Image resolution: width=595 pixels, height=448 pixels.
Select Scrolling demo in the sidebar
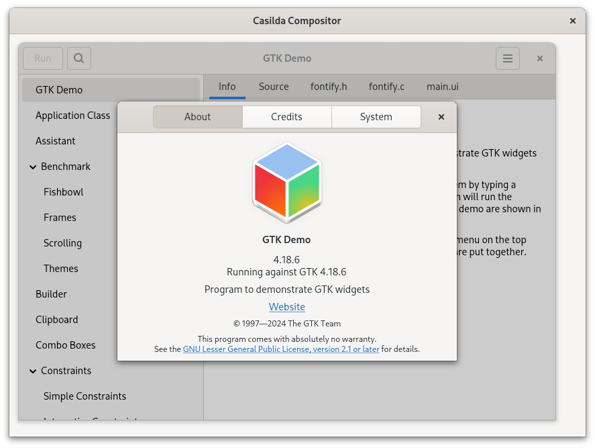[x=62, y=243]
